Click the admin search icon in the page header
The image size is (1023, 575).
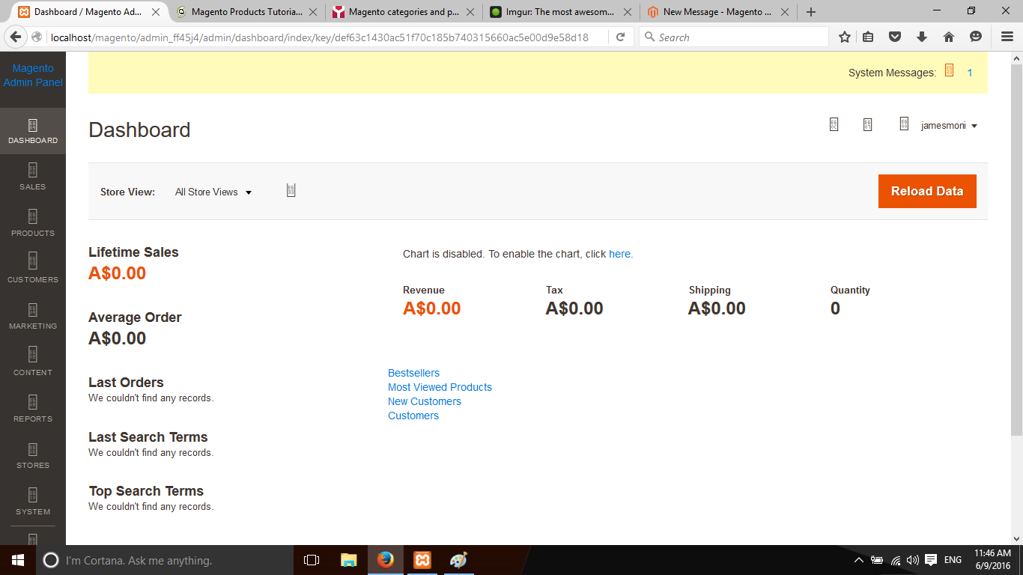[x=834, y=124]
